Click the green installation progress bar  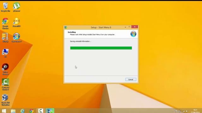[101, 48]
